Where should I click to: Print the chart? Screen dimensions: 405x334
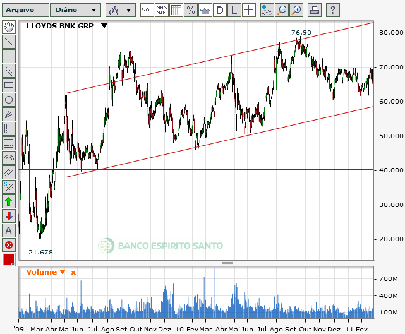pyautogui.click(x=315, y=10)
